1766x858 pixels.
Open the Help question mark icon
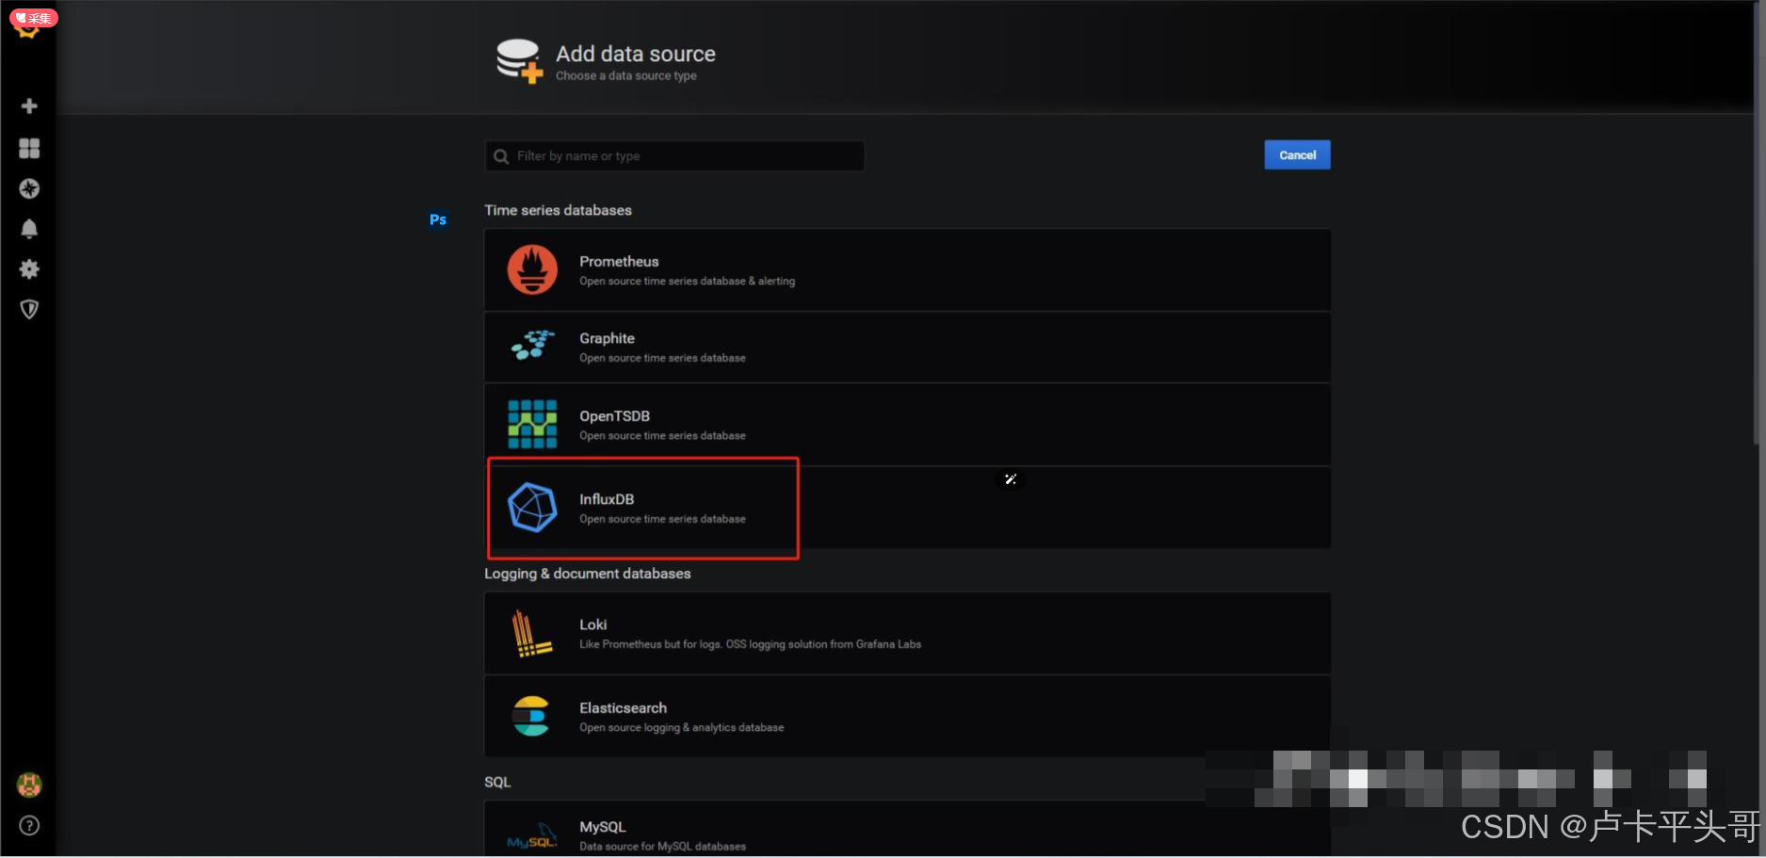(x=29, y=826)
